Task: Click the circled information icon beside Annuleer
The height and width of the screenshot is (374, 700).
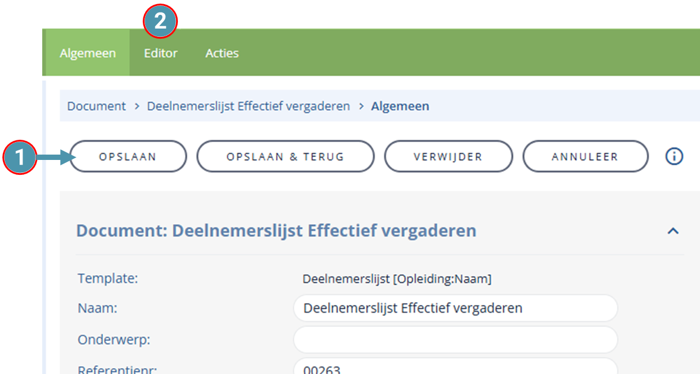Action: click(674, 156)
